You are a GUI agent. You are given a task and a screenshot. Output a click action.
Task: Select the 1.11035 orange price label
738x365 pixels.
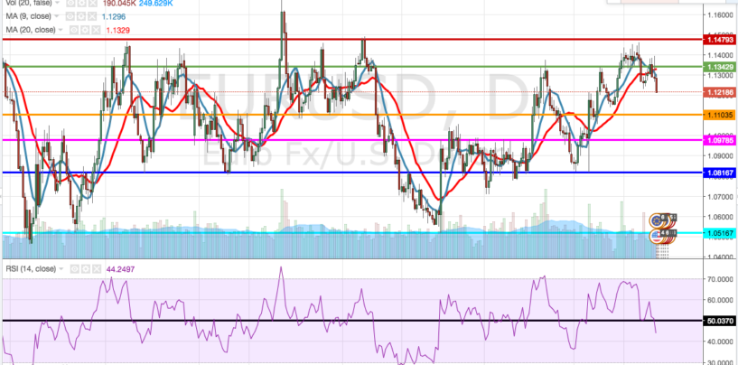click(720, 115)
